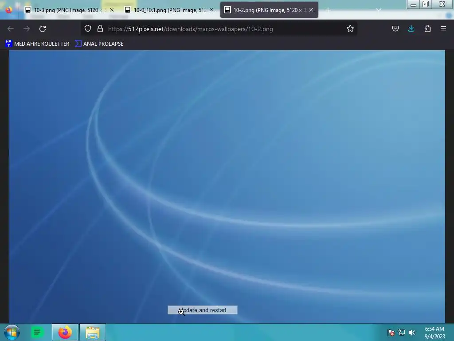The width and height of the screenshot is (454, 341).
Task: Open the Windows Start menu orb
Action: click(x=12, y=332)
